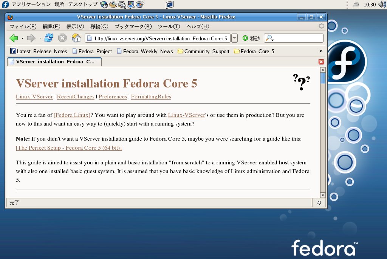Click the 完了 status bar text
Viewport: 387px width, 259px height.
click(14, 202)
